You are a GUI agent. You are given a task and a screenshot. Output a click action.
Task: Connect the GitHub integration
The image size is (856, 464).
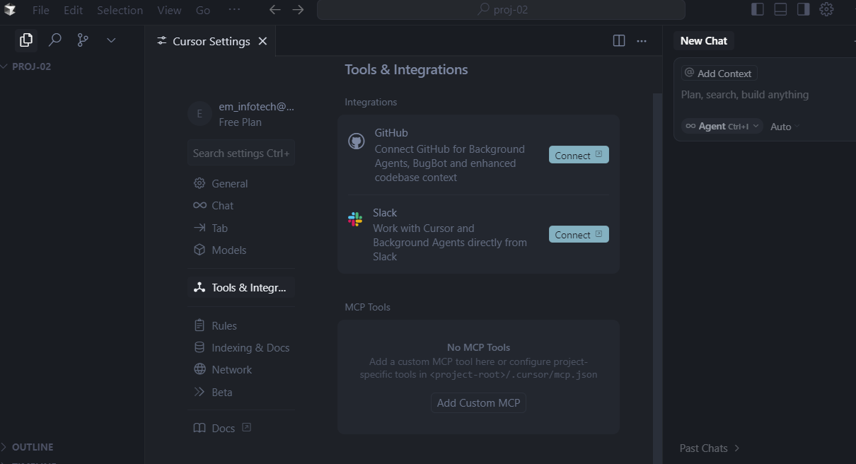[x=579, y=155]
